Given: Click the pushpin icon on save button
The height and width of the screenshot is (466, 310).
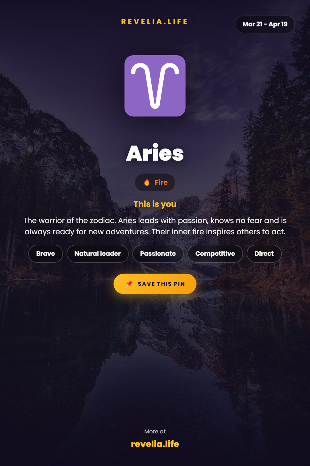Looking at the screenshot, I should [x=130, y=284].
